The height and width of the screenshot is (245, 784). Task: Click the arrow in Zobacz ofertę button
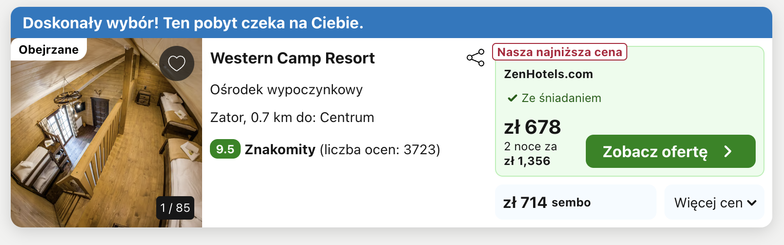click(728, 151)
